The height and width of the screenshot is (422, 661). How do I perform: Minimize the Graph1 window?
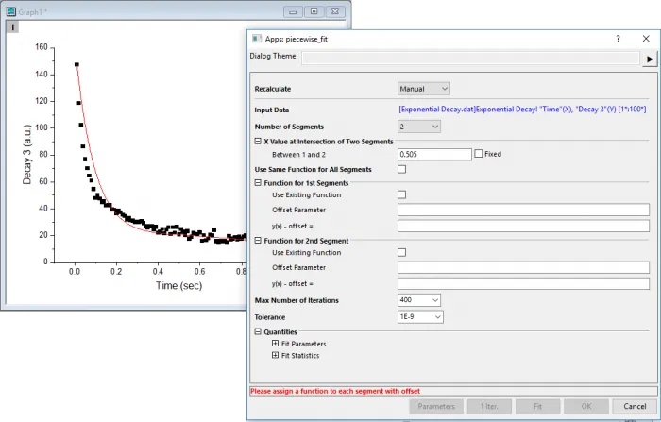pyautogui.click(x=293, y=12)
